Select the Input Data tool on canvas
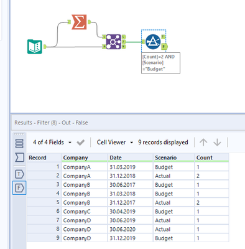The width and height of the screenshot is (245, 249). pos(35,47)
